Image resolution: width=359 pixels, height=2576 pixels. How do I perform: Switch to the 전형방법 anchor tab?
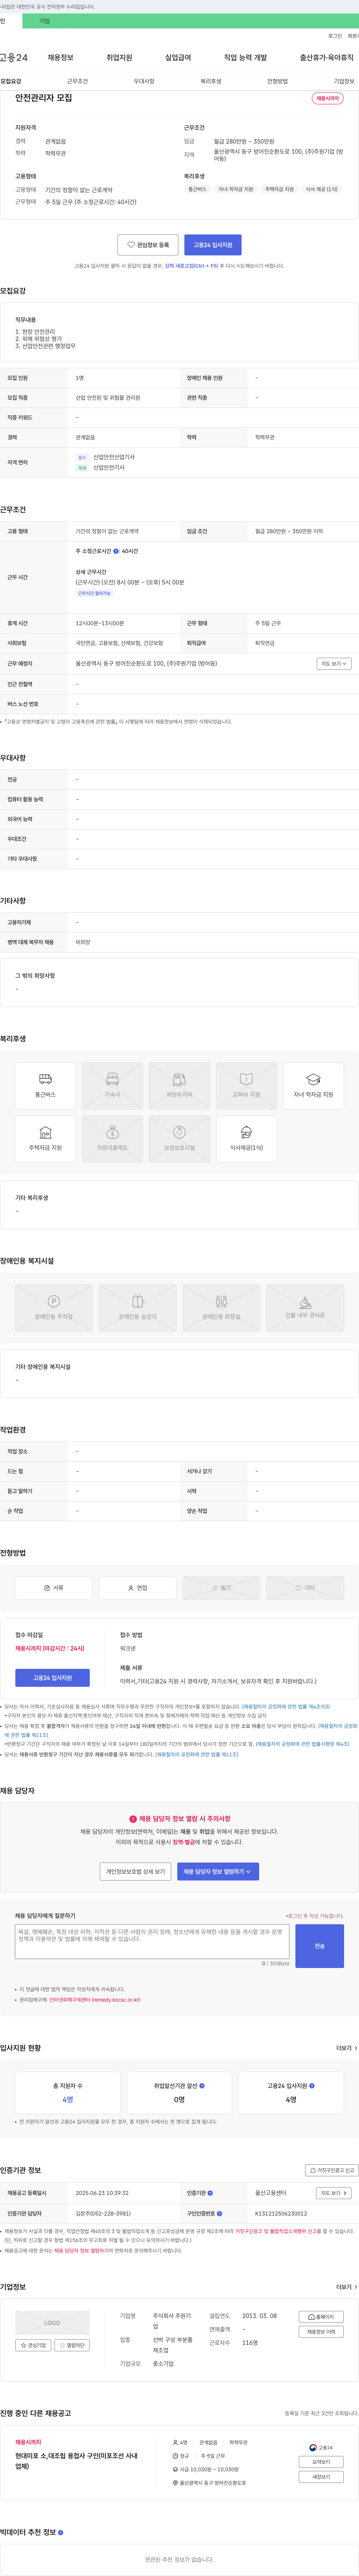point(277,81)
